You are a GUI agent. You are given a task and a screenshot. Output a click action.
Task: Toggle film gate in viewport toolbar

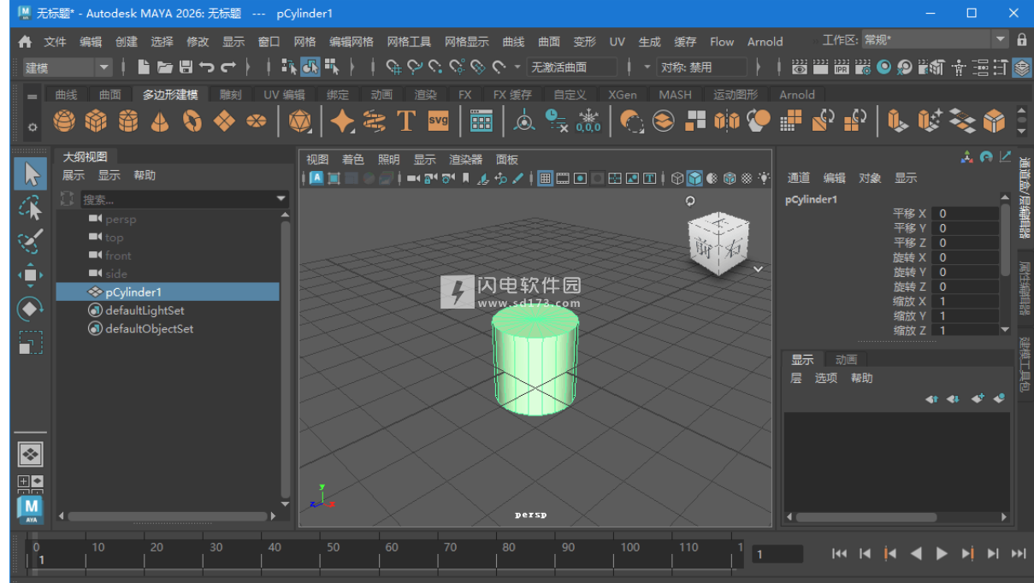pos(563,179)
